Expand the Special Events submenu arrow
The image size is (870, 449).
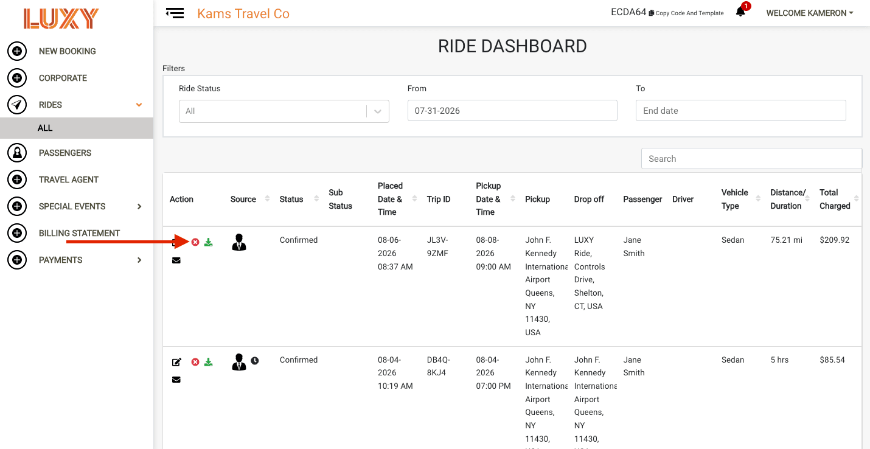click(139, 206)
